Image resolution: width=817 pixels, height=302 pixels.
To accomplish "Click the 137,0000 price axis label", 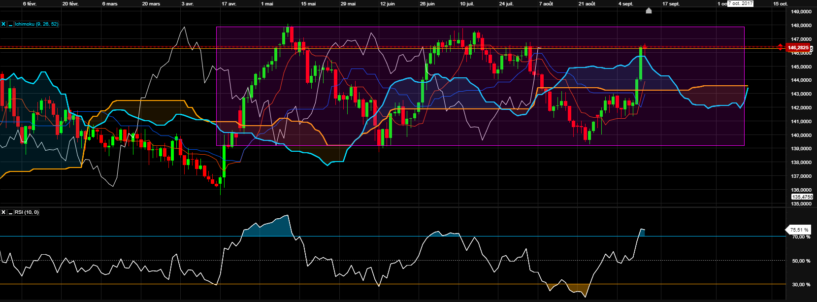I will pyautogui.click(x=801, y=176).
